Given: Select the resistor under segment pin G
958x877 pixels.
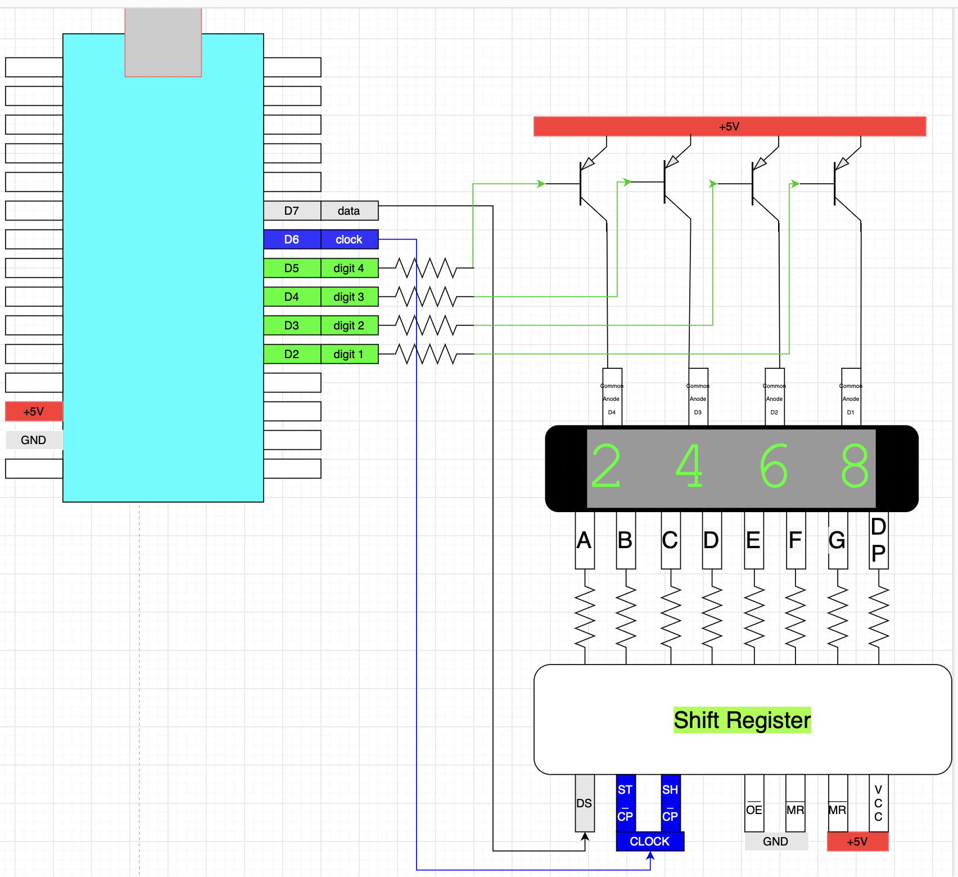Looking at the screenshot, I should [x=838, y=617].
